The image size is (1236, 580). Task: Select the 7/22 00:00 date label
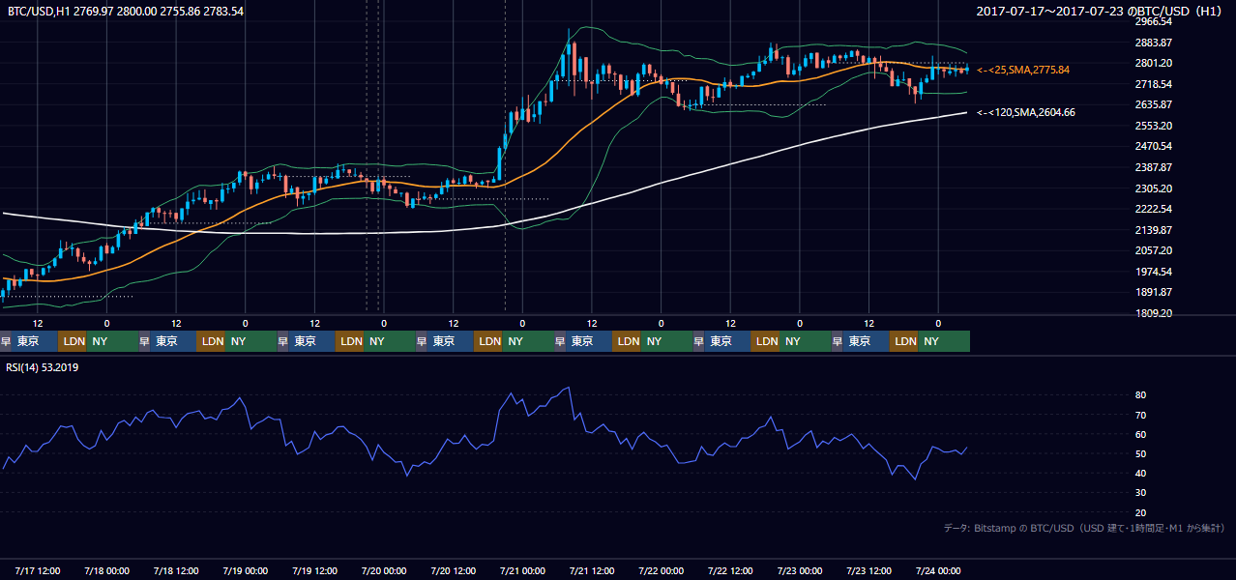click(662, 570)
